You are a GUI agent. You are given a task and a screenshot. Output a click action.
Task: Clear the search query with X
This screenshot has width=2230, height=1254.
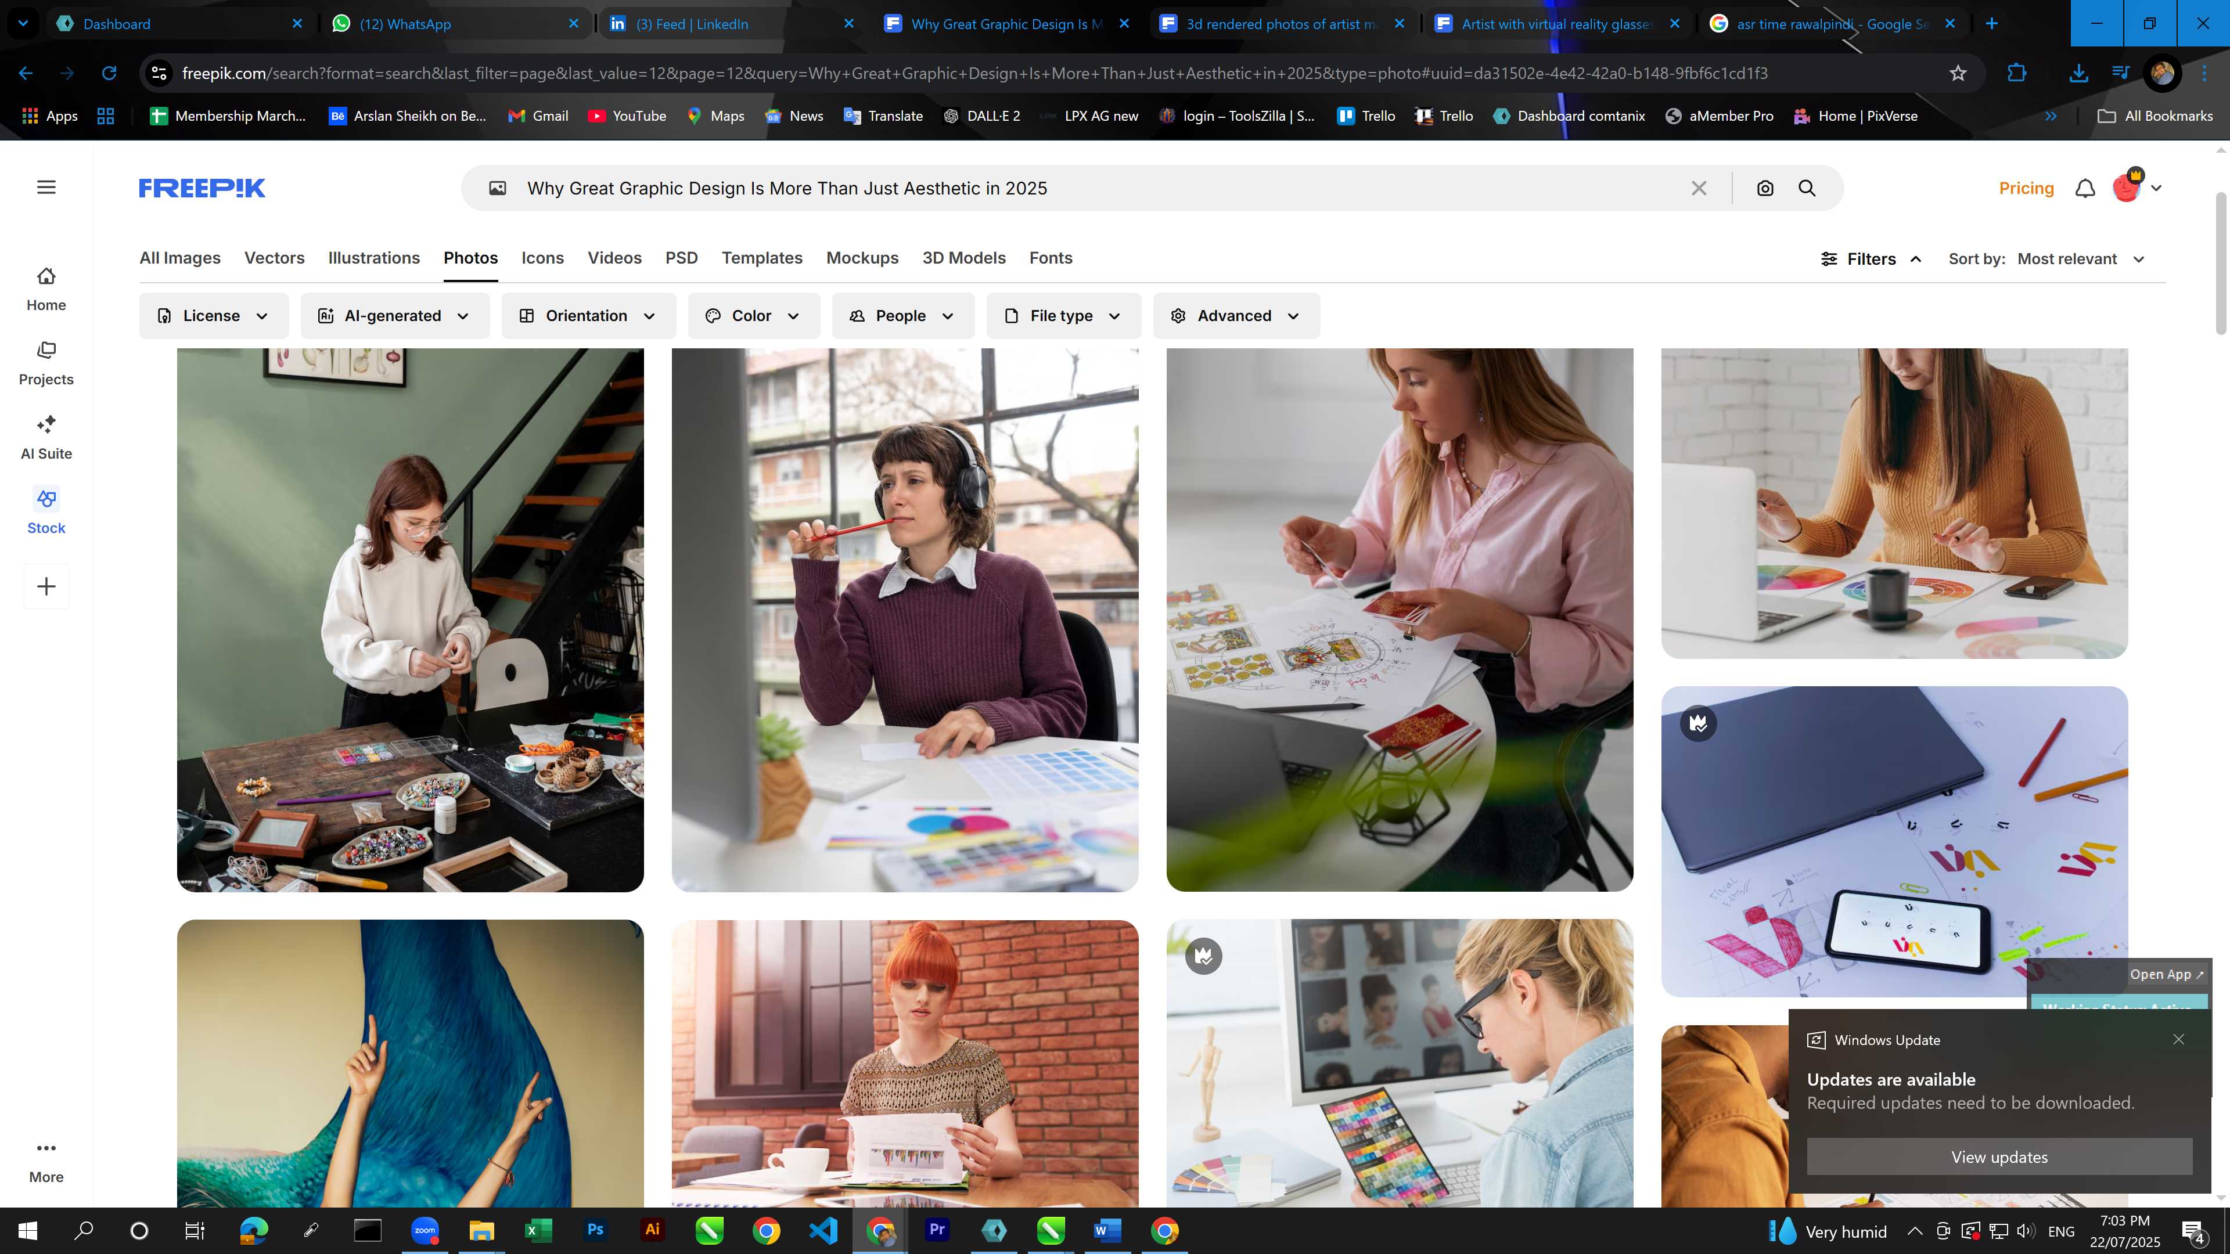pos(1699,188)
